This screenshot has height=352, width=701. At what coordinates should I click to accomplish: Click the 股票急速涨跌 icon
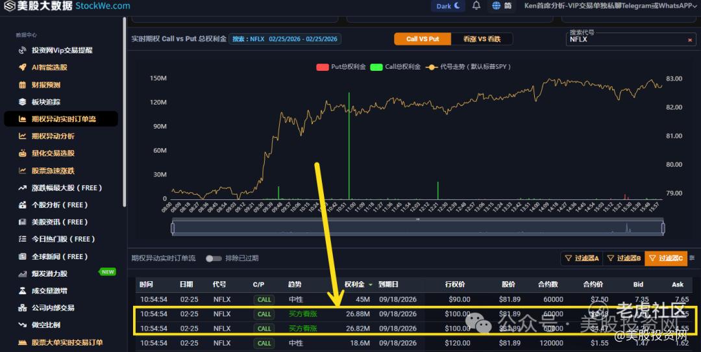[x=22, y=170]
